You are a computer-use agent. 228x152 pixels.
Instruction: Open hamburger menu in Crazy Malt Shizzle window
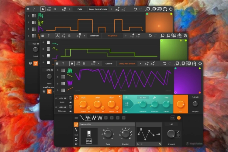point(57,64)
